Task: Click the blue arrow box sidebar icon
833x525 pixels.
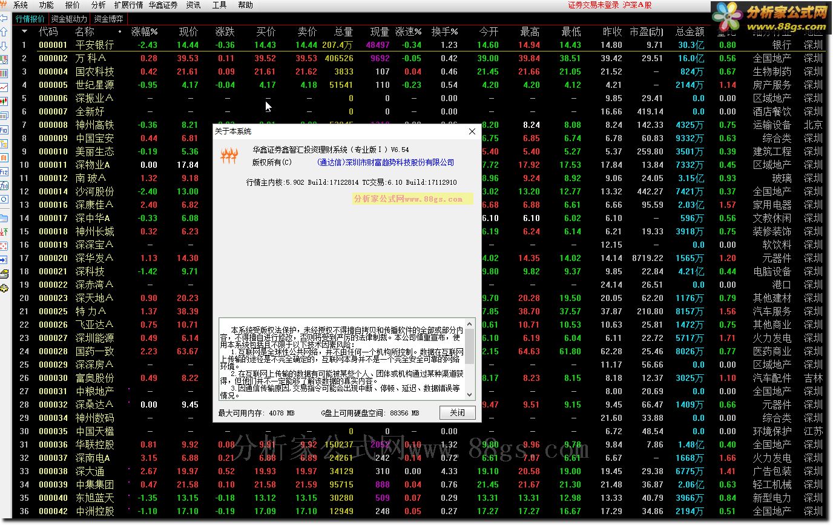Action: coord(4,260)
